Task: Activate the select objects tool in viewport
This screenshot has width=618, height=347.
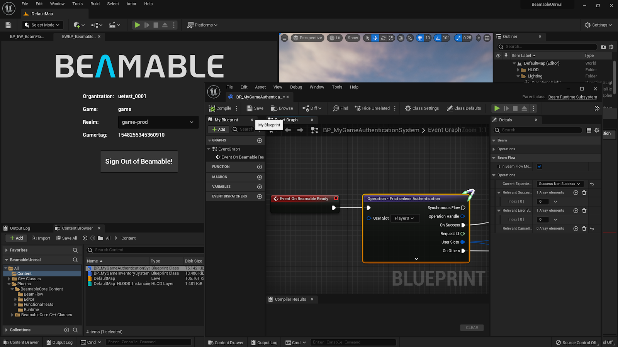Action: pos(367,38)
